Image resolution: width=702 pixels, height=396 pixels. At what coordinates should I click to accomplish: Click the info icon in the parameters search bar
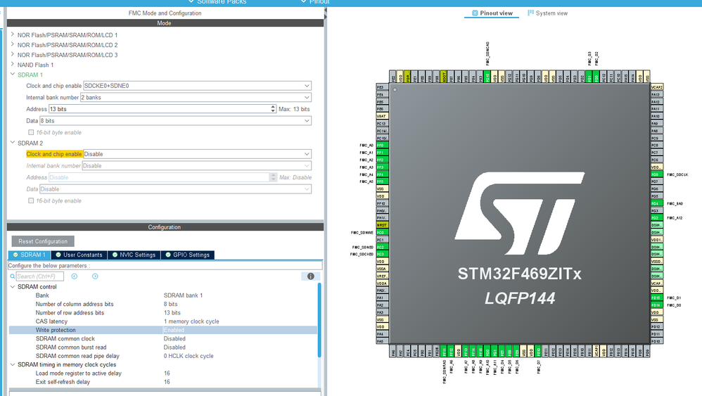pos(310,276)
